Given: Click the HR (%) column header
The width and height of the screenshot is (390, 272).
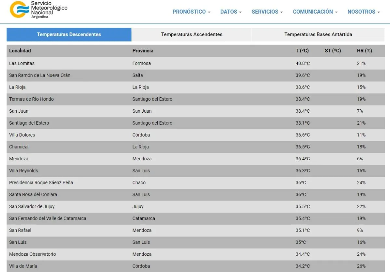Looking at the screenshot, I should (x=364, y=51).
